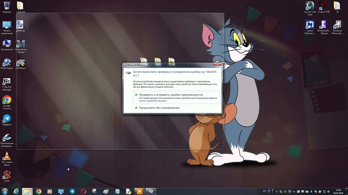Select the 7-Zip File Manager icon
Image resolution: width=348 pixels, height=195 pixels.
coord(7,84)
